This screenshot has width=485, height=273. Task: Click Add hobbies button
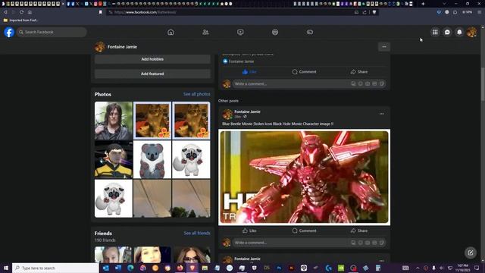(x=152, y=59)
